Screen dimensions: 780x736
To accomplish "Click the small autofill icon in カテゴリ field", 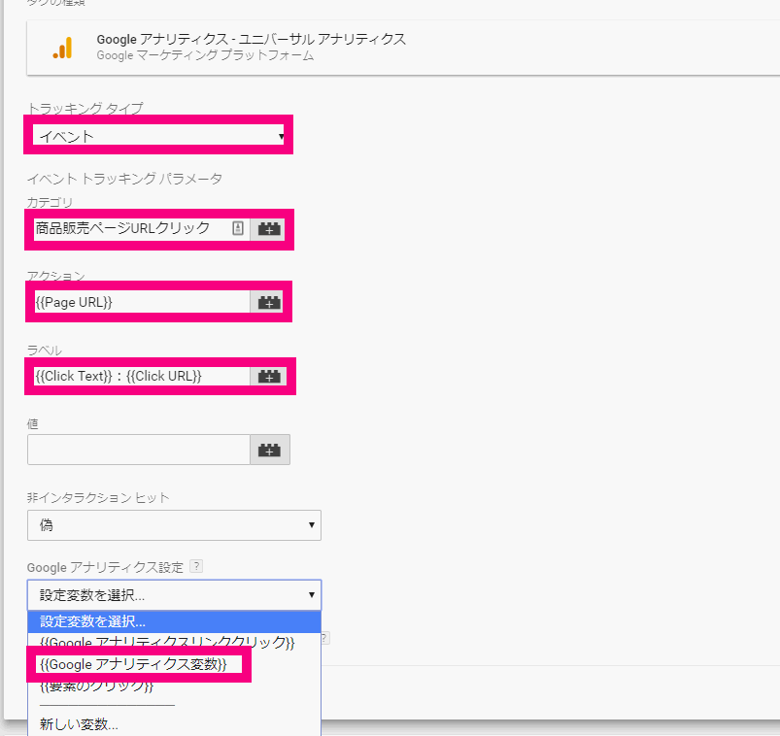I will click(x=238, y=229).
